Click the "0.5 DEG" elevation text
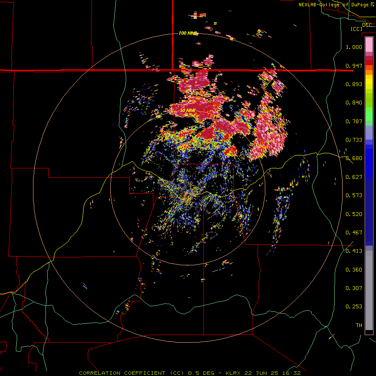 point(203,373)
